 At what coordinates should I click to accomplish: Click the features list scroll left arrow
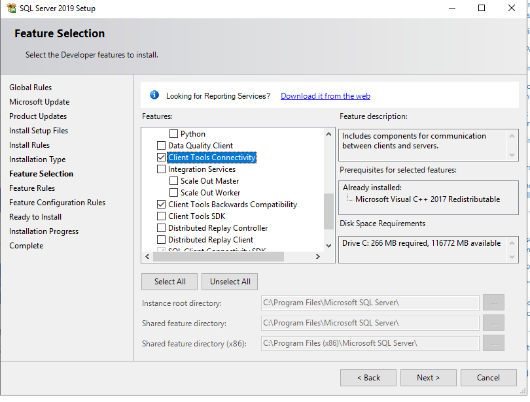[147, 256]
